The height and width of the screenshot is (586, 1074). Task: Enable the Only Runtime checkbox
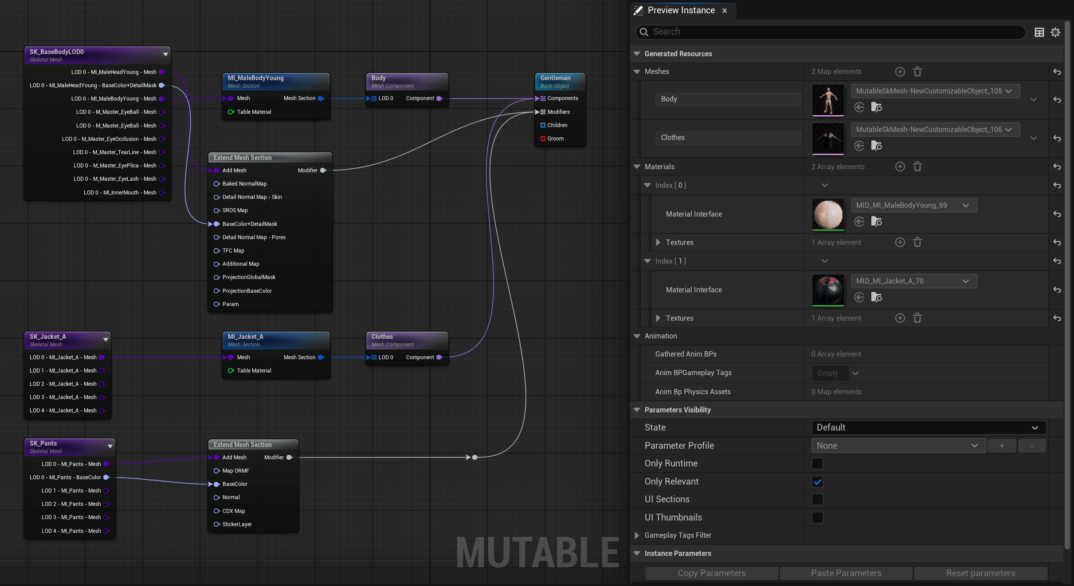(817, 463)
